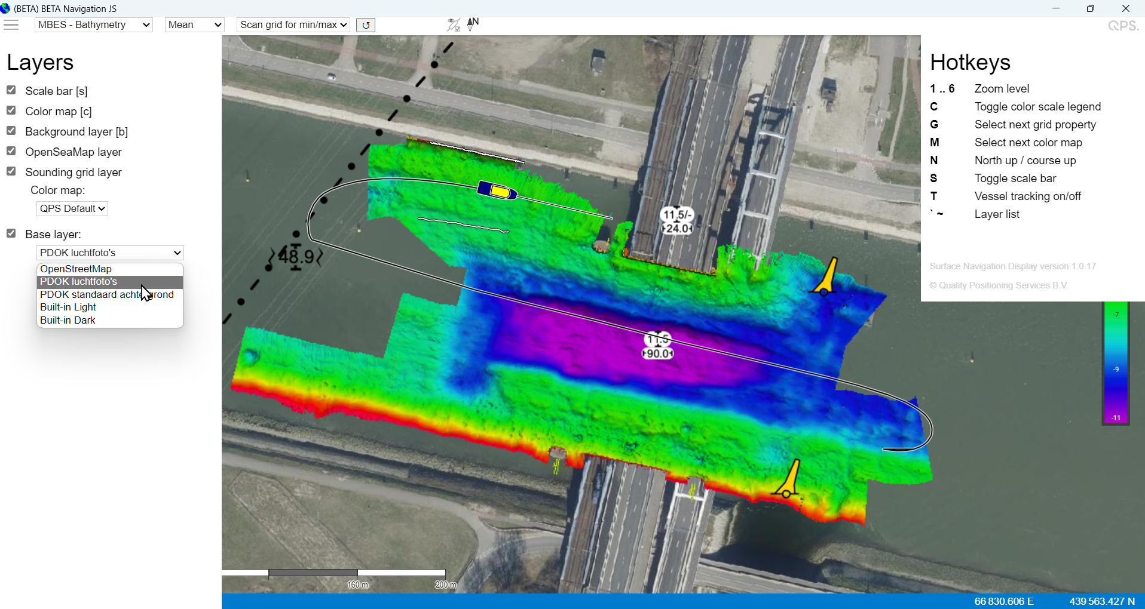Screen dimensions: 1145x609
Task: Toggle the vessel tracking eye icon
Action: 454,24
